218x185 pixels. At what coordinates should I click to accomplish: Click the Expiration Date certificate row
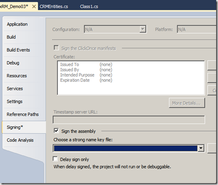[x=86, y=80]
